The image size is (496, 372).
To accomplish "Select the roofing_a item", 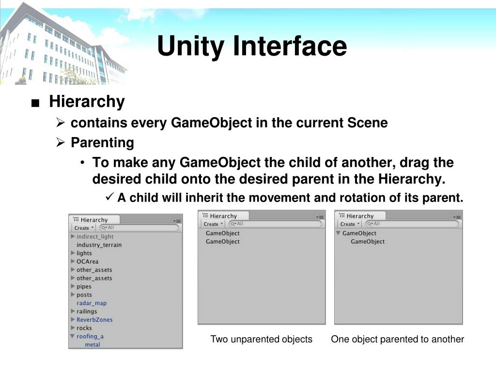I will tap(90, 336).
